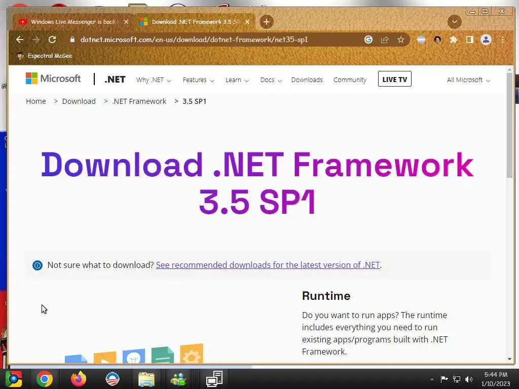The image size is (519, 389).
Task: Open the recommended downloads for latest .NET link
Action: coord(268,265)
